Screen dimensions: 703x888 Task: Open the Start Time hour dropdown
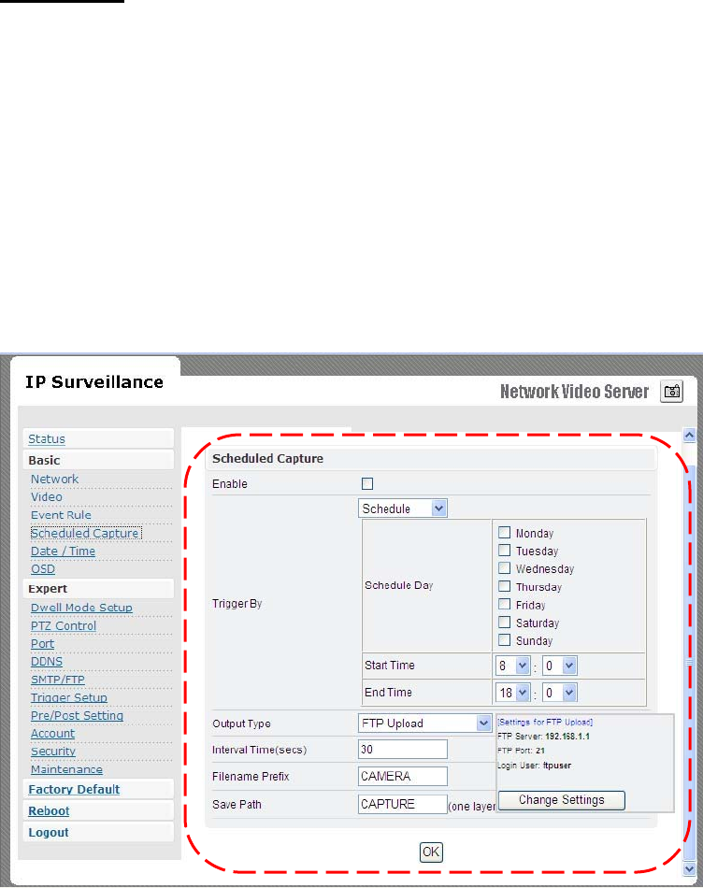[x=512, y=666]
